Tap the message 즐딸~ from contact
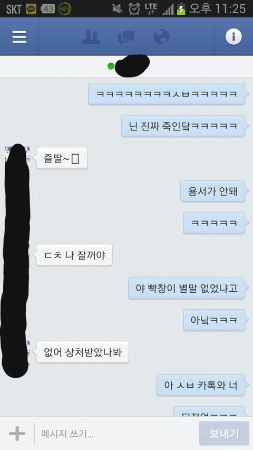This screenshot has height=450, width=253. point(62,158)
